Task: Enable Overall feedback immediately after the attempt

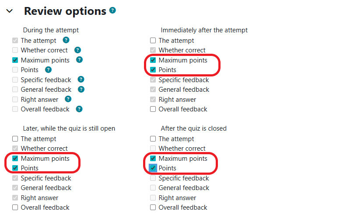Action: pos(153,109)
